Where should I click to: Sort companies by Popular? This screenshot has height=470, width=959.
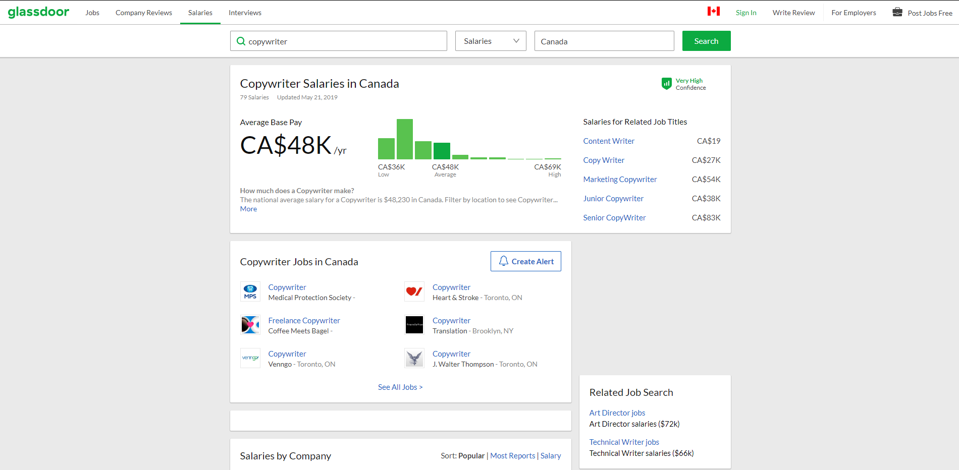coord(471,456)
